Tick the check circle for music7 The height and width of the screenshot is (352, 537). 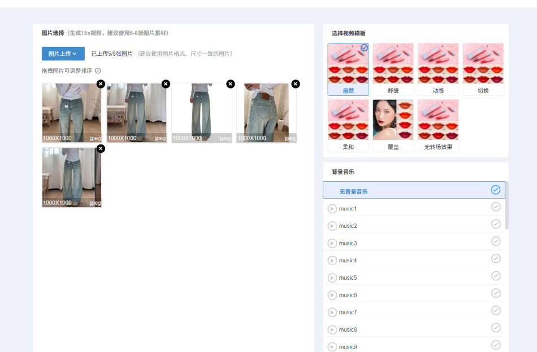coord(496,310)
